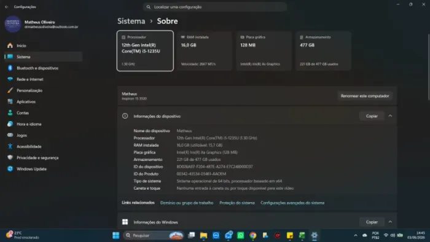Viewport: 430px width, 242px height.
Task: Click the Matheus Oliveira profile avatar
Action: pyautogui.click(x=13, y=24)
